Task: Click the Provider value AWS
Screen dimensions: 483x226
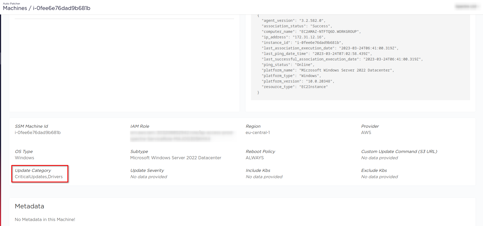Action: click(366, 132)
